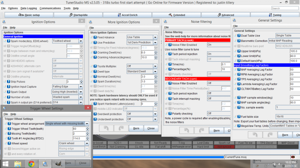Open the Basic setup toolbar menu

coord(29,15)
